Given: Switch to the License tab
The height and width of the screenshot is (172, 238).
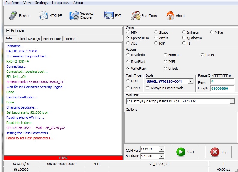Looking at the screenshot, I should coord(70,39).
